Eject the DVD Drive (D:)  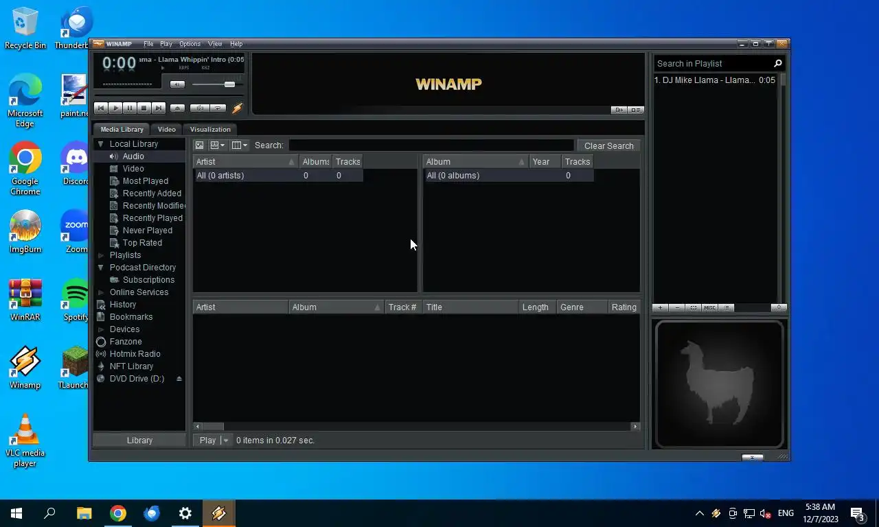(x=179, y=379)
